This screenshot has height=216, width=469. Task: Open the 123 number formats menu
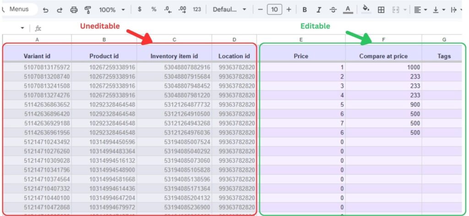(x=197, y=9)
